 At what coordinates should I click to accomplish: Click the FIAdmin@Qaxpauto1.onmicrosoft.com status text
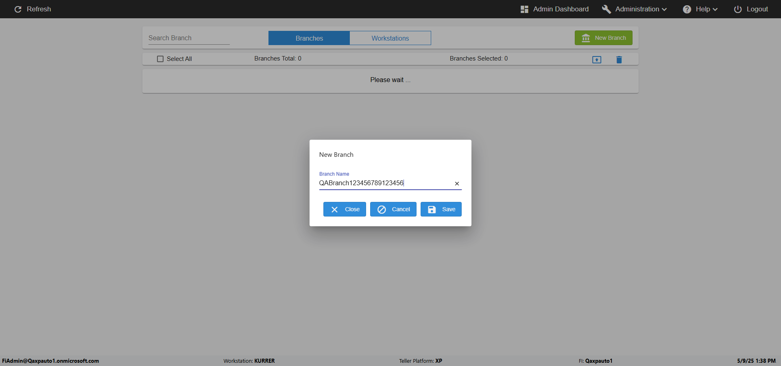coord(50,361)
